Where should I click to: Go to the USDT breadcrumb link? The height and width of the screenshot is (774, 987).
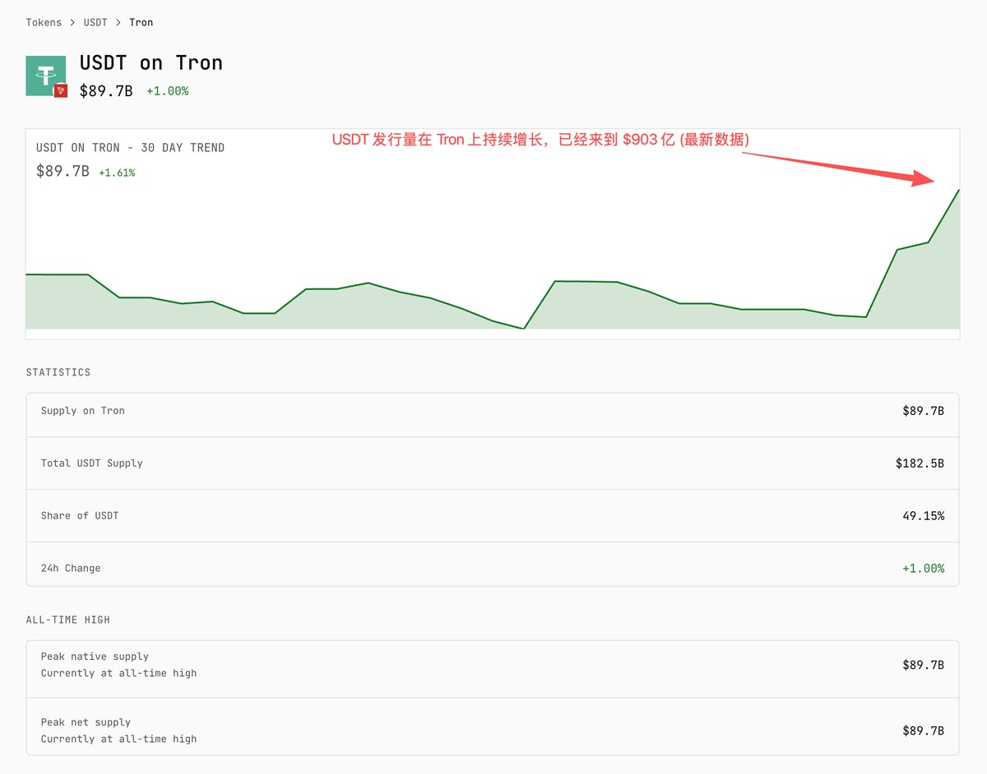tap(95, 22)
